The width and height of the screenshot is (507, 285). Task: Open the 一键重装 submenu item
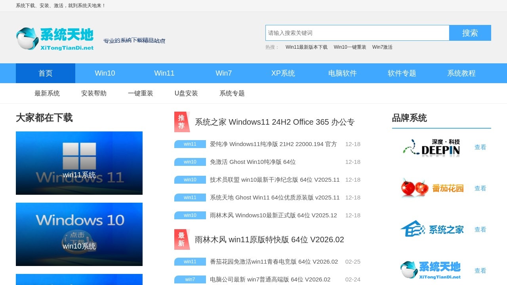pyautogui.click(x=141, y=93)
